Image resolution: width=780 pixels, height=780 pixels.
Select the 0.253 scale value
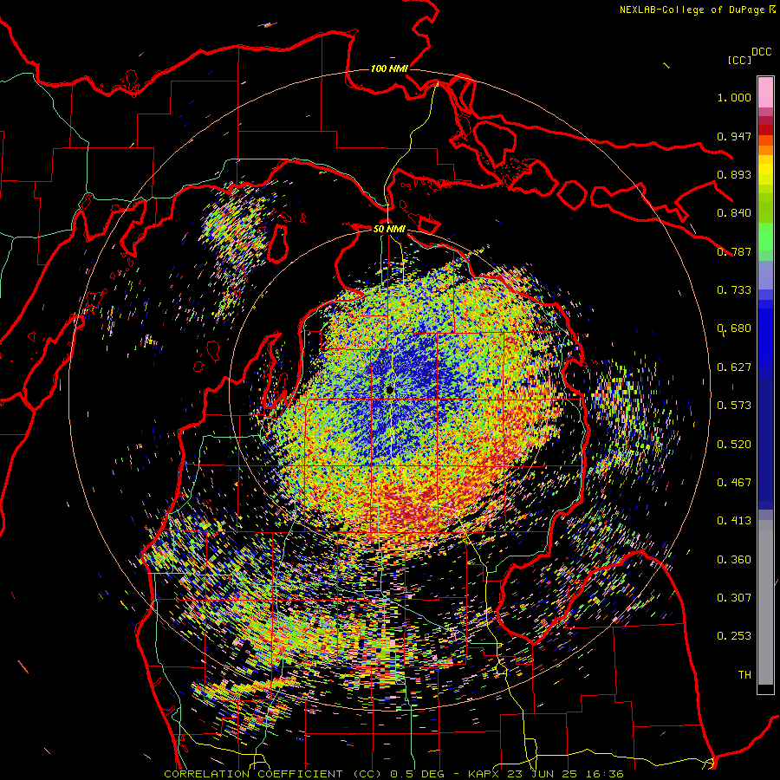coord(734,636)
